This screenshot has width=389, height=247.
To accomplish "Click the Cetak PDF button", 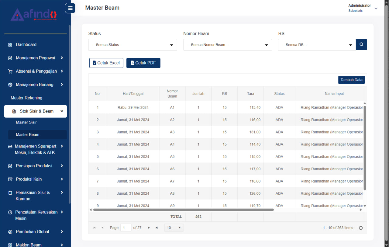I will [143, 63].
